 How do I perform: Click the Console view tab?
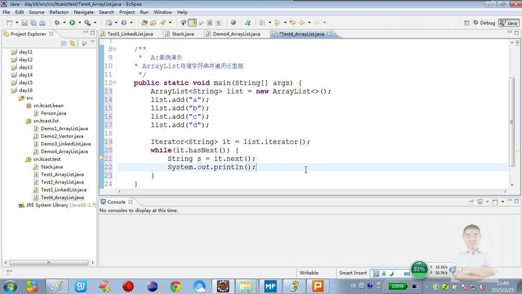pos(116,202)
